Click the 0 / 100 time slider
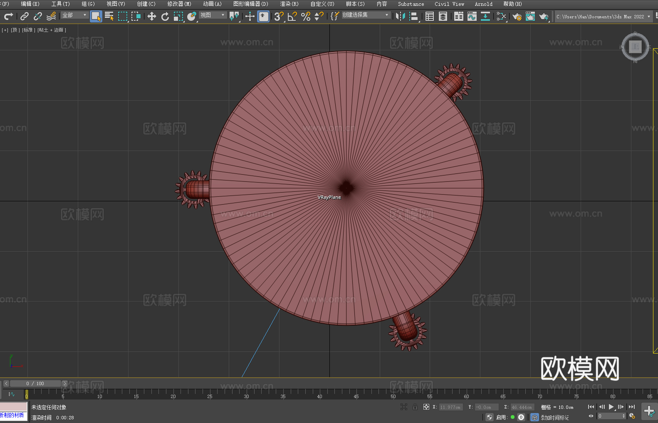The width and height of the screenshot is (658, 423). coord(35,383)
